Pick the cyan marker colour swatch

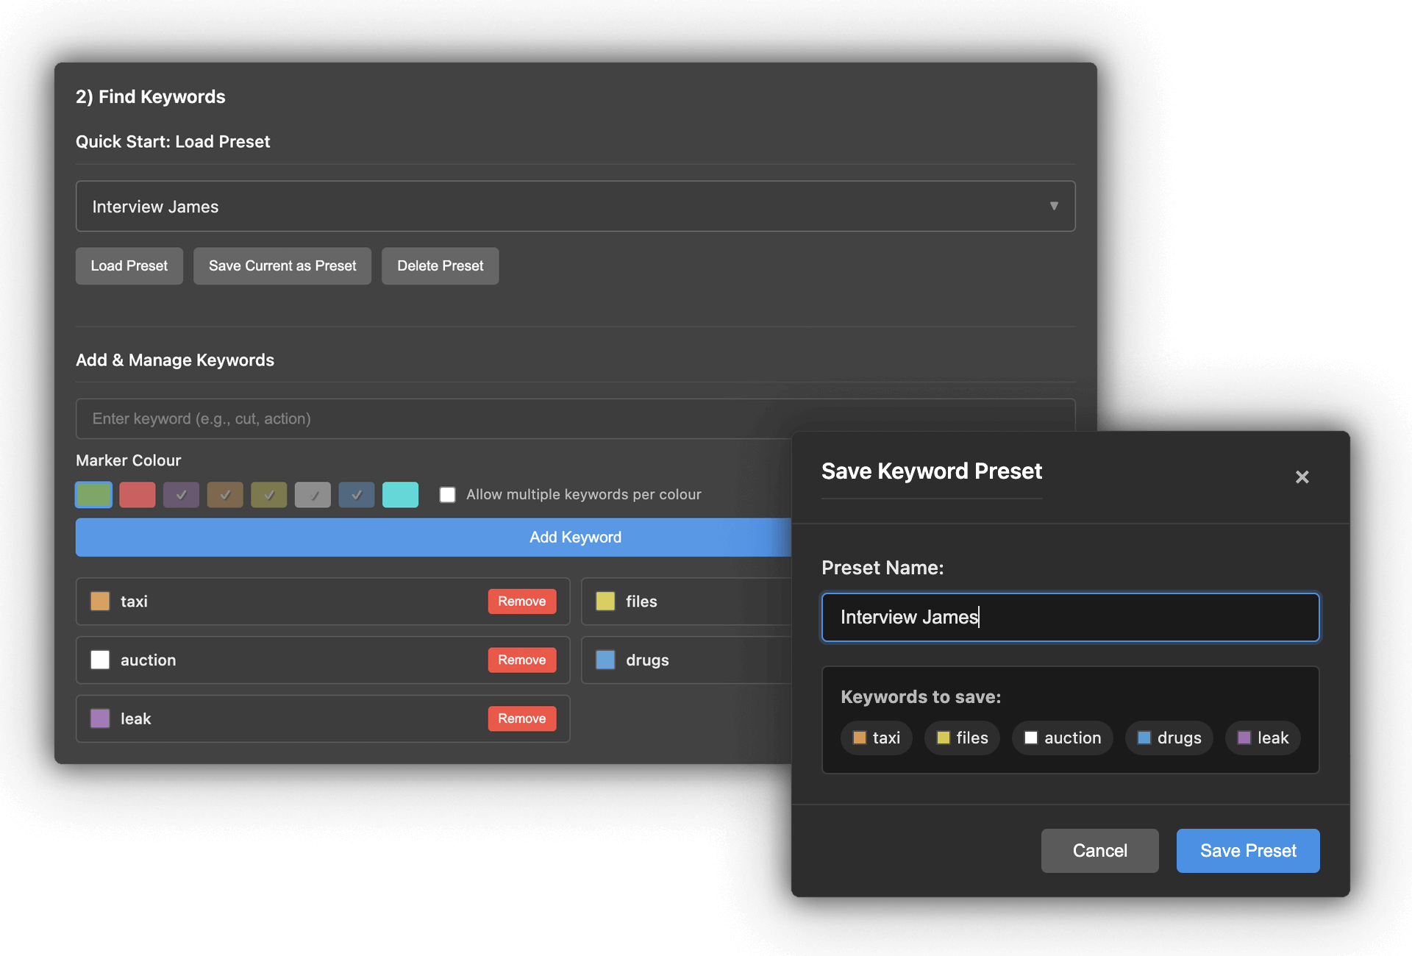(x=400, y=495)
